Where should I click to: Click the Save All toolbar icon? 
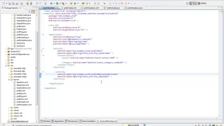tap(13, 3)
